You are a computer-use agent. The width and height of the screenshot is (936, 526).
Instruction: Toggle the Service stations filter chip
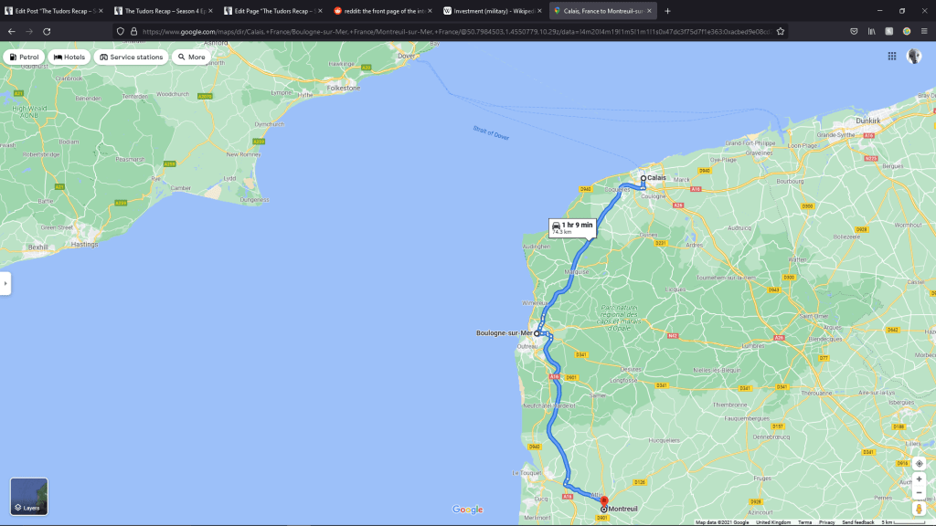point(132,57)
